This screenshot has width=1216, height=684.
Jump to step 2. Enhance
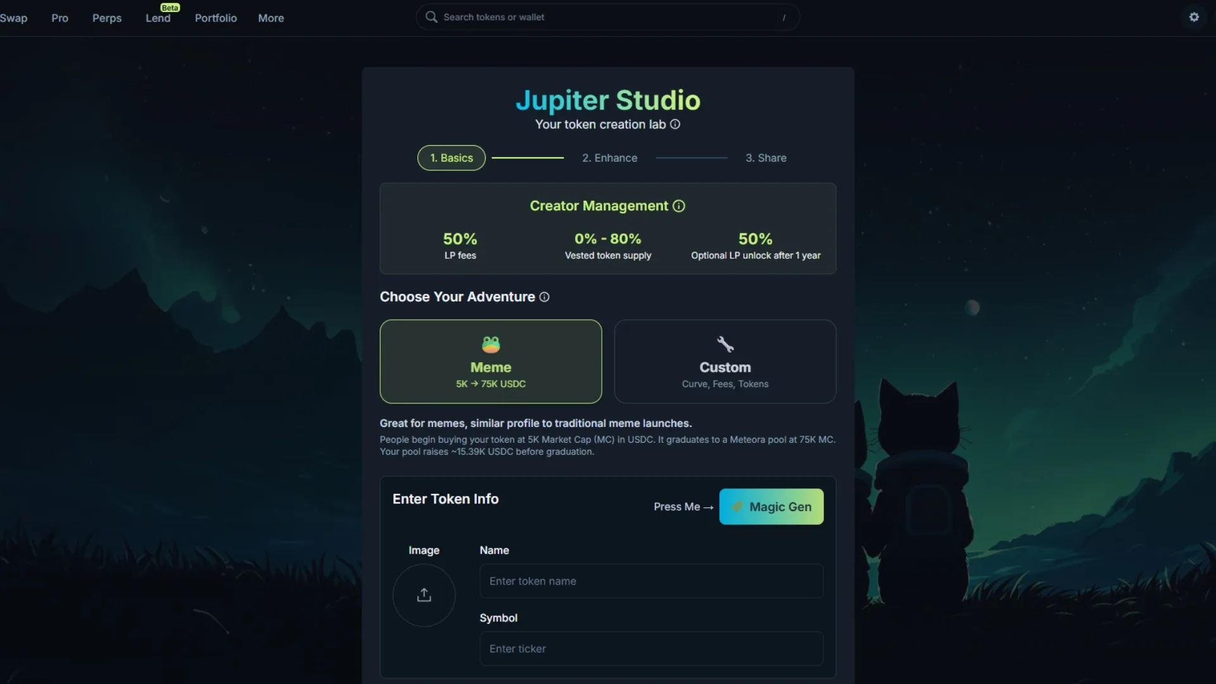tap(610, 158)
